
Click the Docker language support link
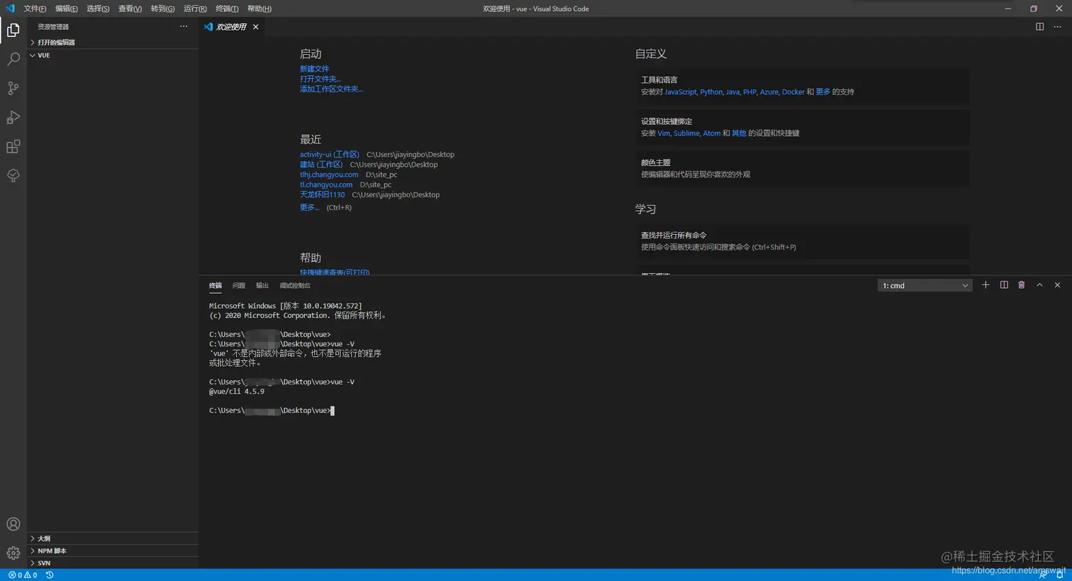(x=793, y=92)
